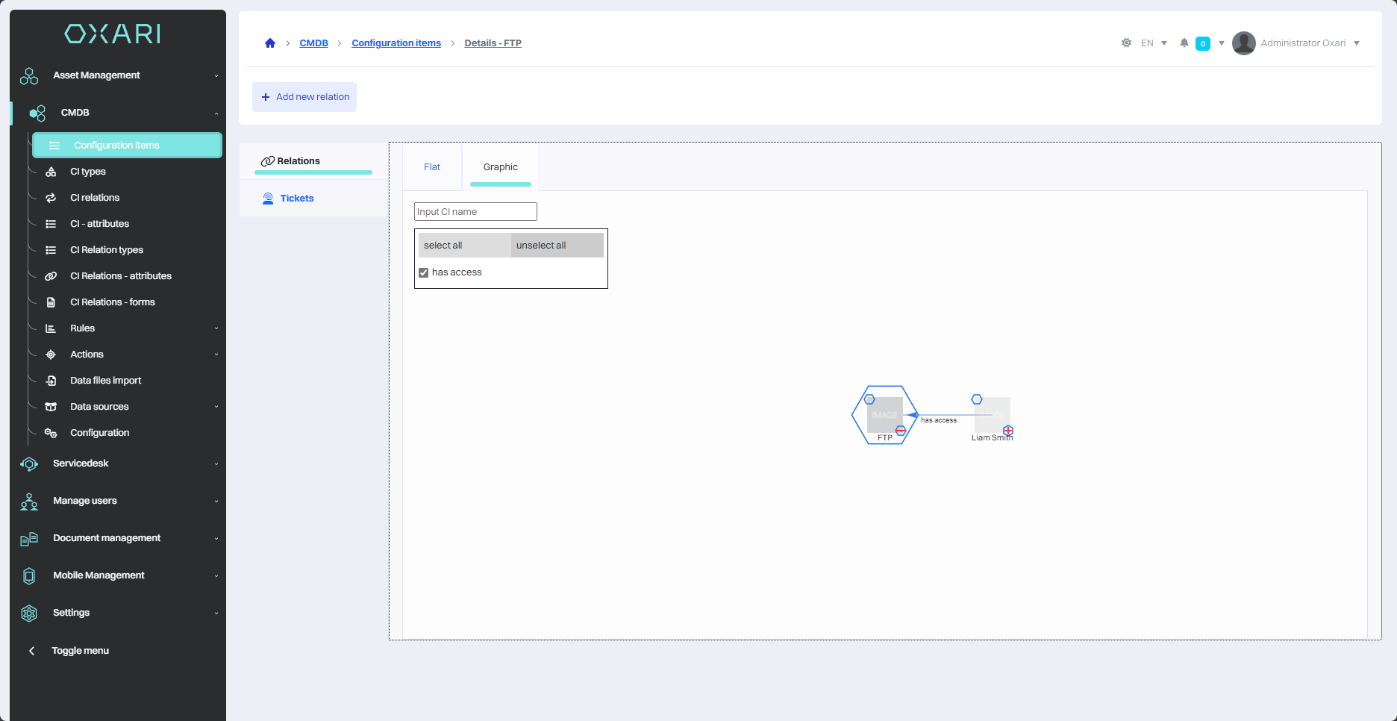Open the EN language dropdown
The height and width of the screenshot is (721, 1397).
point(1154,43)
